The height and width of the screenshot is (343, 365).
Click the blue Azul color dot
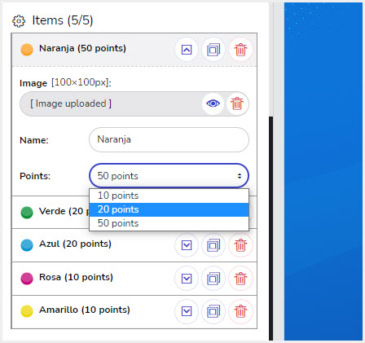(x=27, y=245)
